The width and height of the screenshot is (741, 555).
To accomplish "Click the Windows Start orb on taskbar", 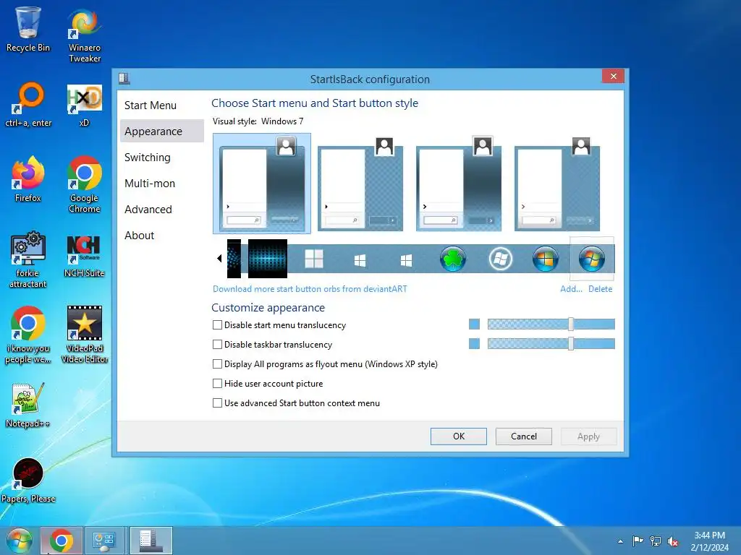I will click(19, 541).
